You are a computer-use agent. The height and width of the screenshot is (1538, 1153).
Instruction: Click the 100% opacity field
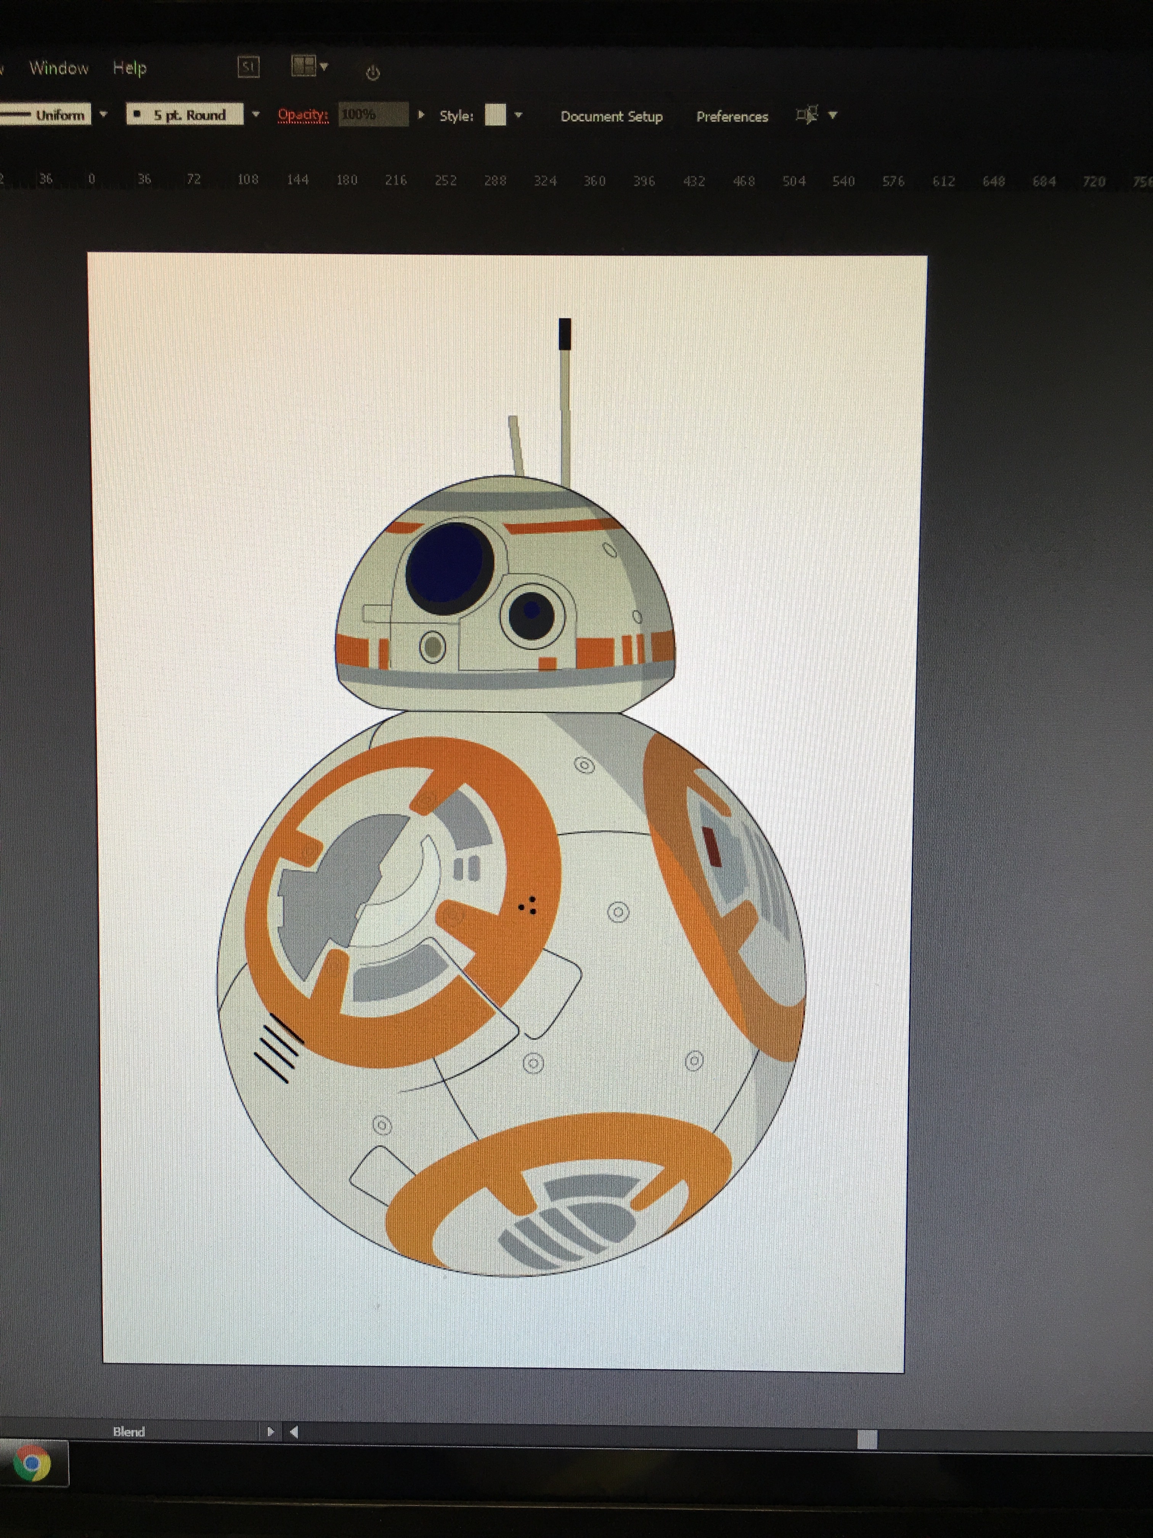coord(373,114)
